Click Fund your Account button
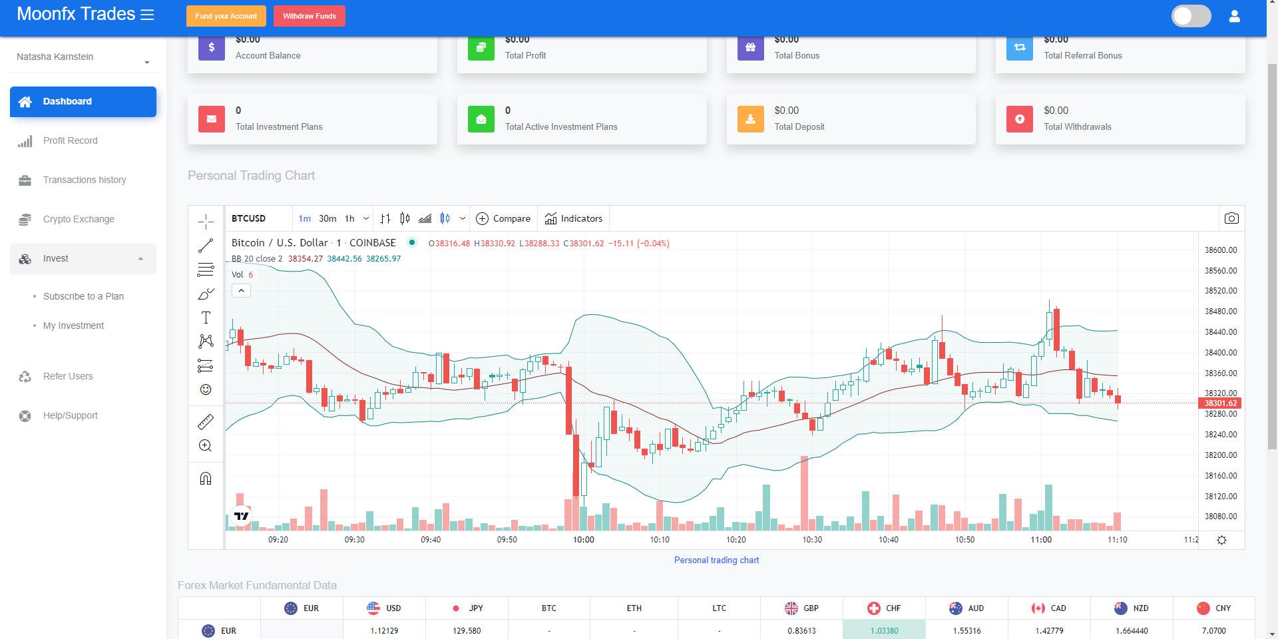The image size is (1278, 639). tap(226, 16)
